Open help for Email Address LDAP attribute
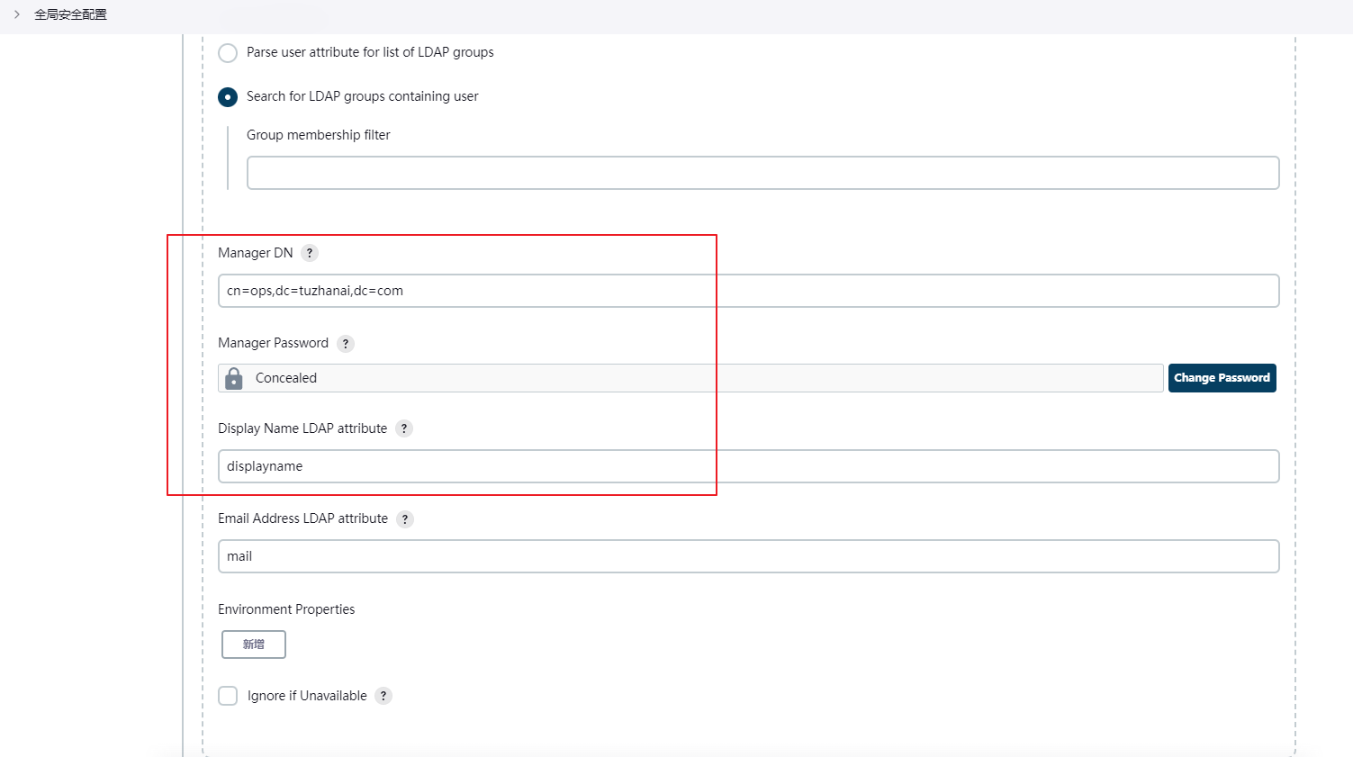Image resolution: width=1353 pixels, height=757 pixels. pyautogui.click(x=405, y=519)
